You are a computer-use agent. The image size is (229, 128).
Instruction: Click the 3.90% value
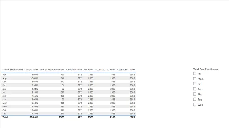coord(35,100)
